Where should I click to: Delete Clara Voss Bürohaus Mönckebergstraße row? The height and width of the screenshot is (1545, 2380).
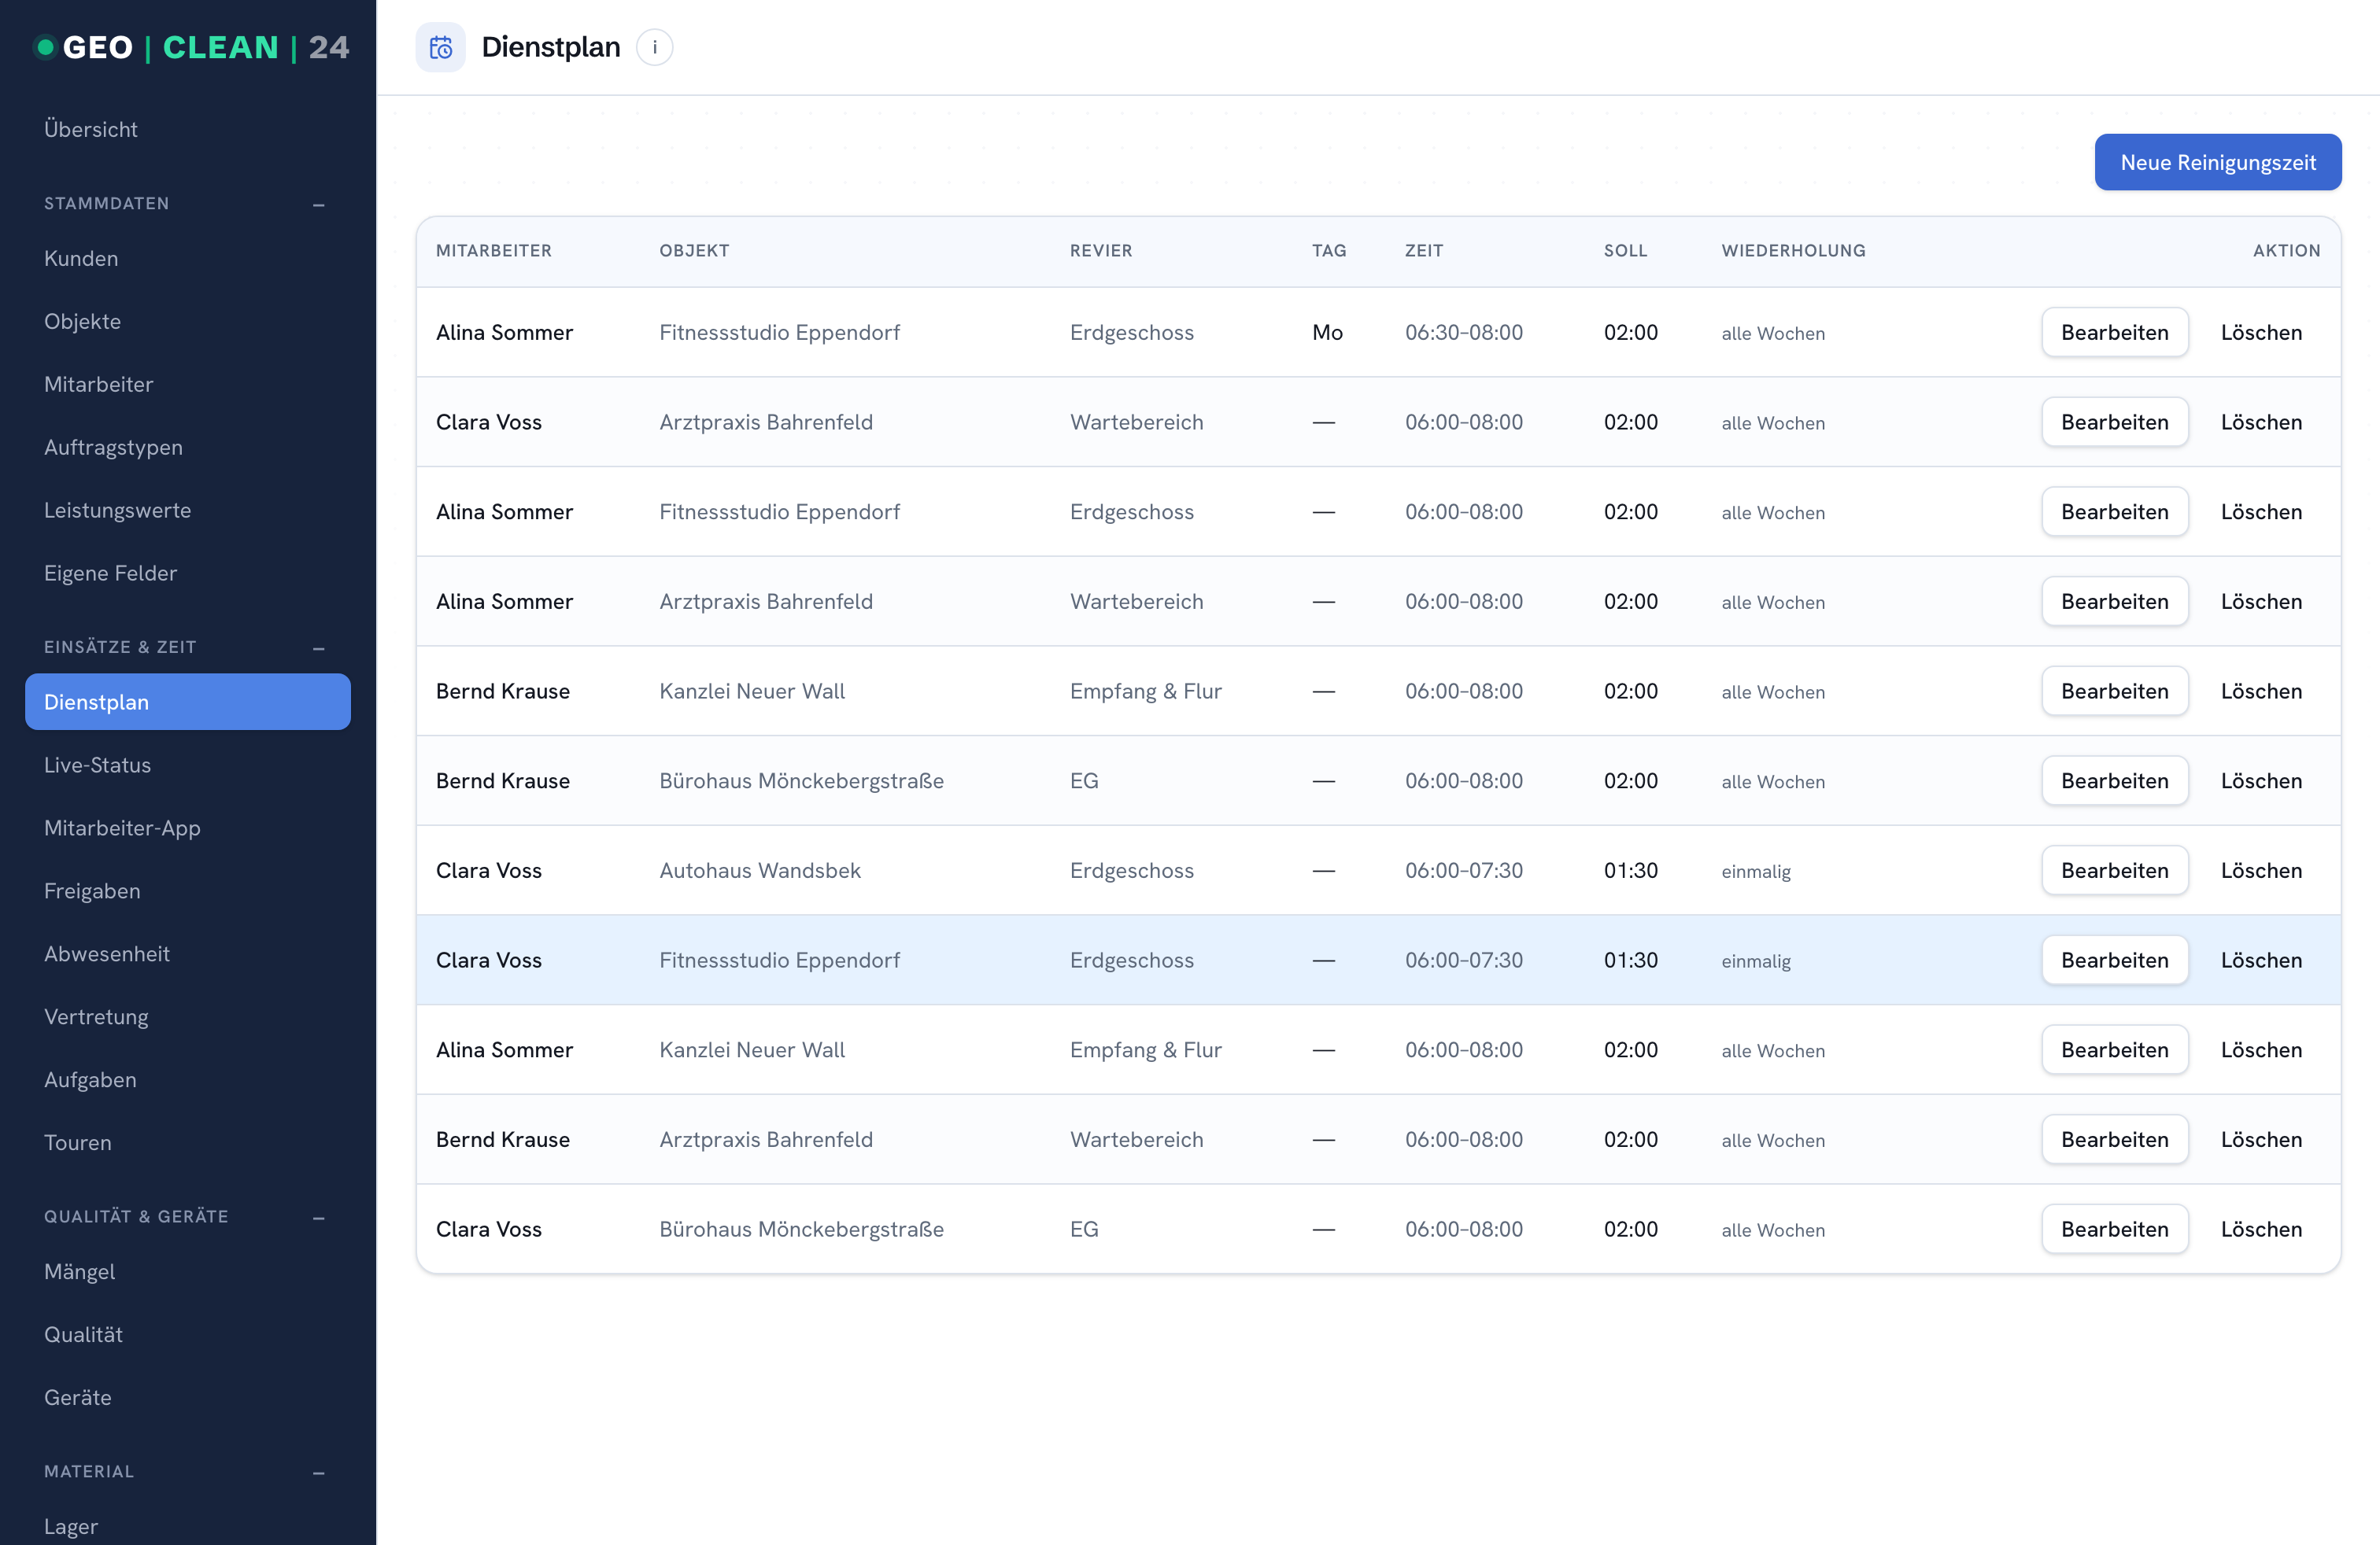2260,1228
